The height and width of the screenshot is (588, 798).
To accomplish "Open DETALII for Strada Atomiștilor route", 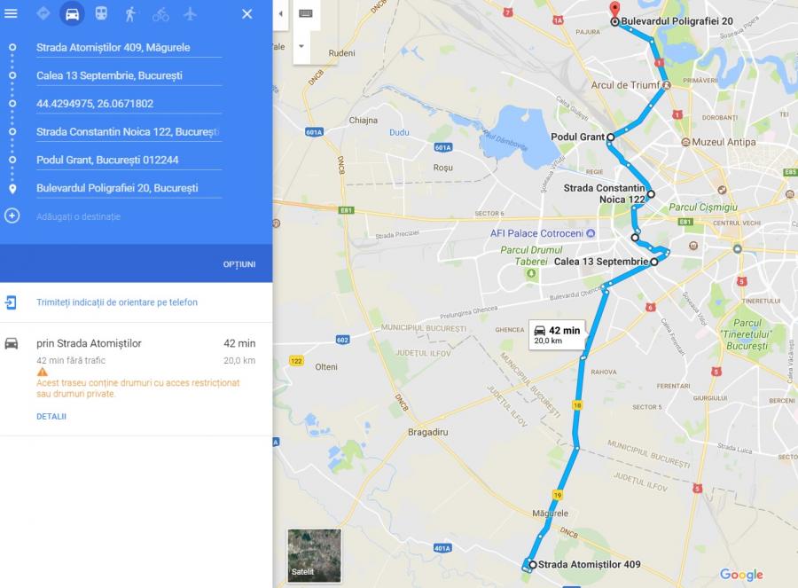I will (51, 417).
